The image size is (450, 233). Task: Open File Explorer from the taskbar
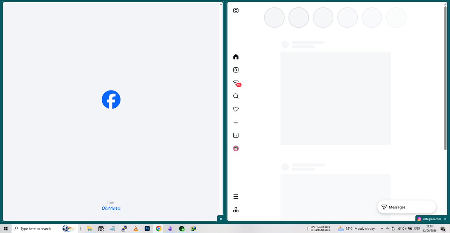(90, 229)
